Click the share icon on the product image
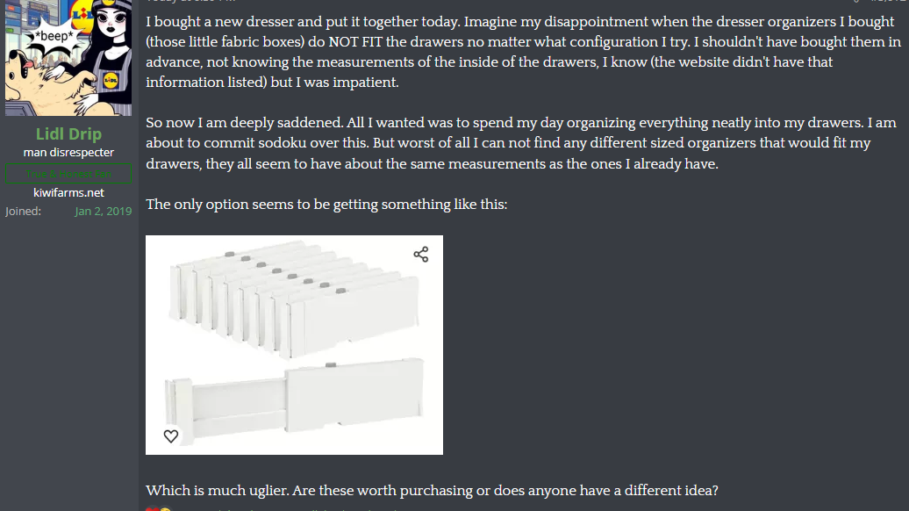 click(x=421, y=255)
